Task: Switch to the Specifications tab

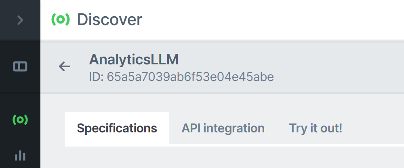Action: pos(117,128)
